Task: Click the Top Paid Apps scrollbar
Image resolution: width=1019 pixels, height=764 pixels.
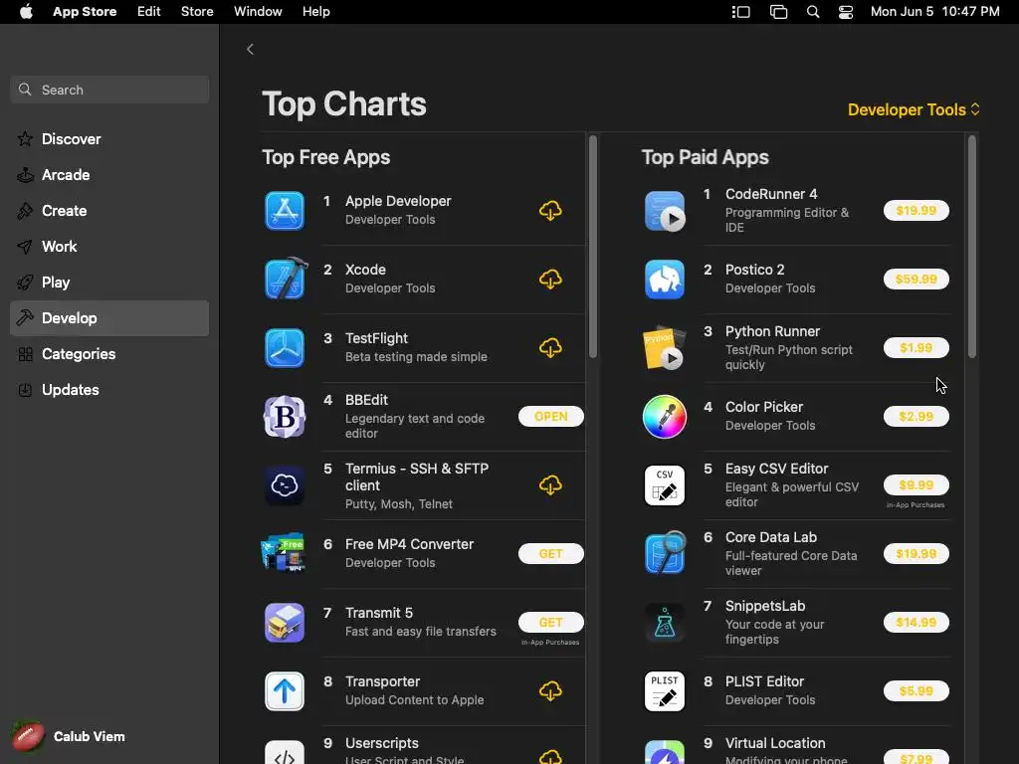Action: 971,247
